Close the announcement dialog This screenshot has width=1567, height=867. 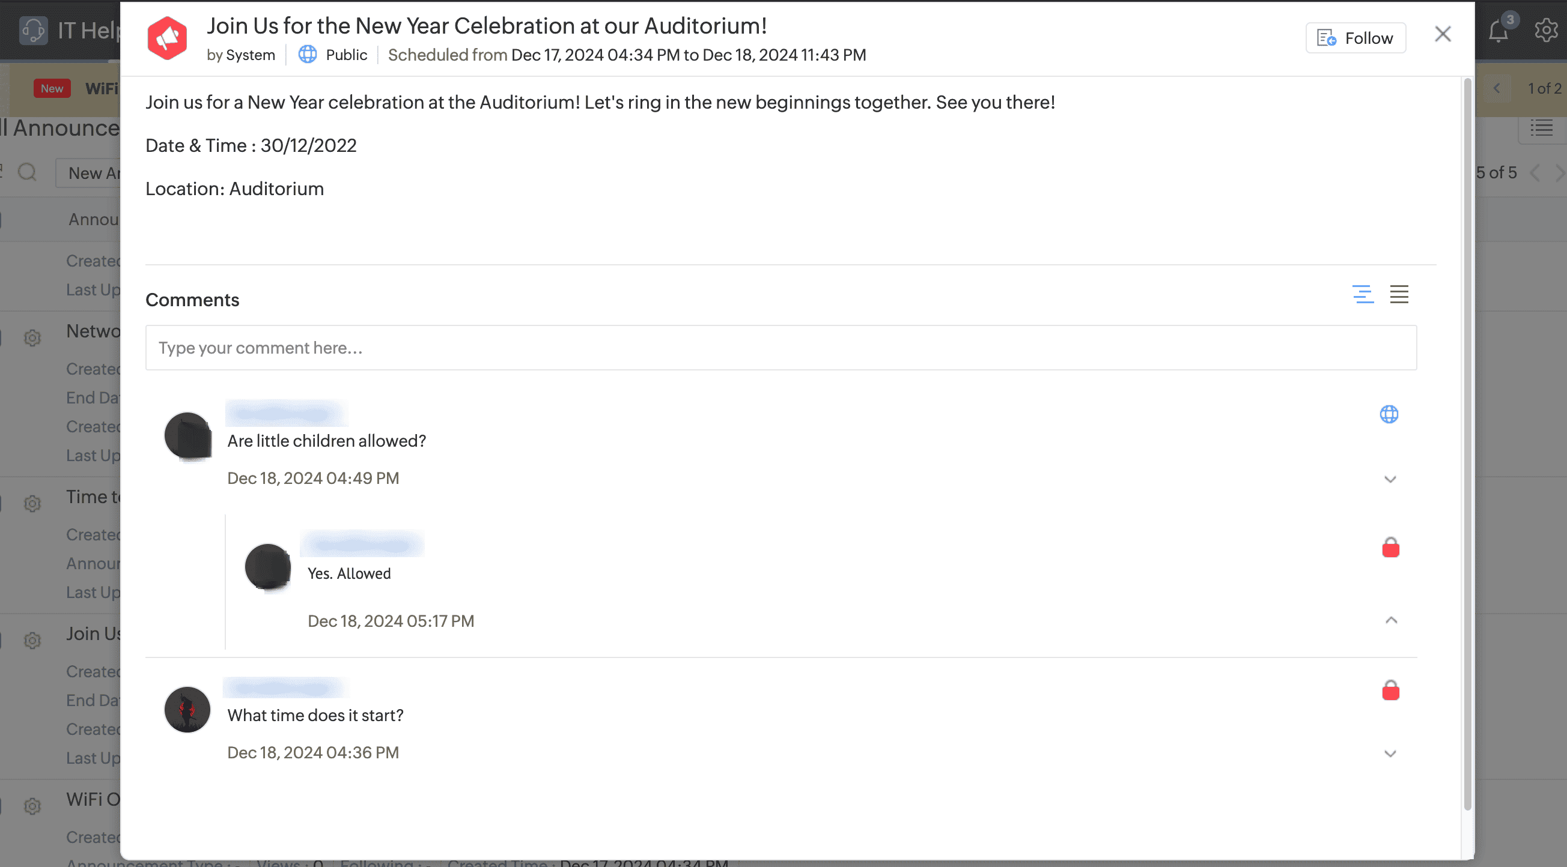tap(1442, 34)
